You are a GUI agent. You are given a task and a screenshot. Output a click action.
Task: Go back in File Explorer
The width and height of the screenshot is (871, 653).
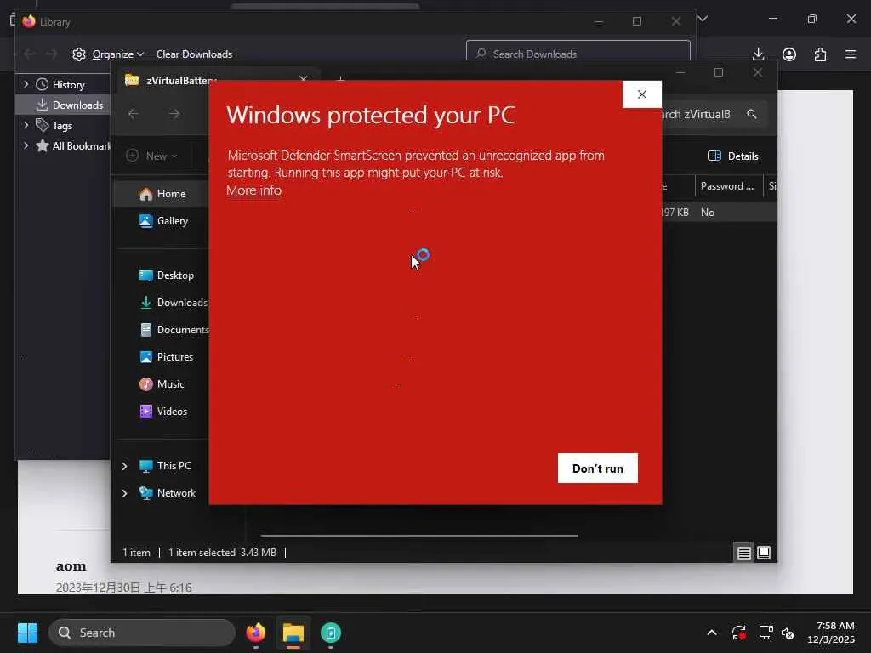(x=134, y=114)
